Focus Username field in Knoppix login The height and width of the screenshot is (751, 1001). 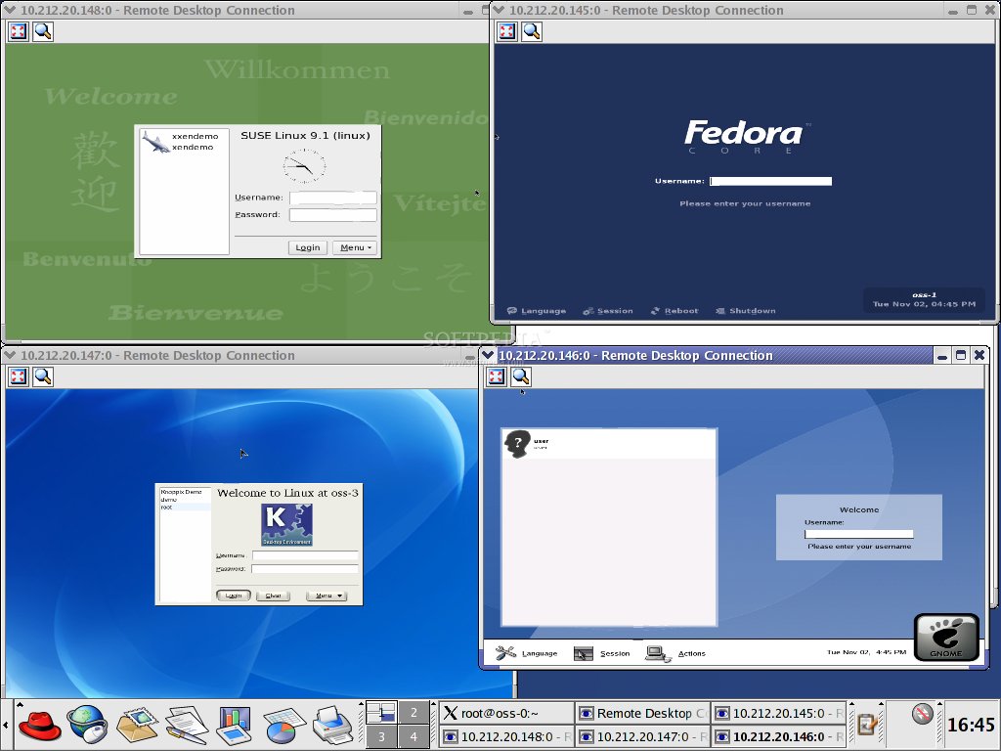305,555
